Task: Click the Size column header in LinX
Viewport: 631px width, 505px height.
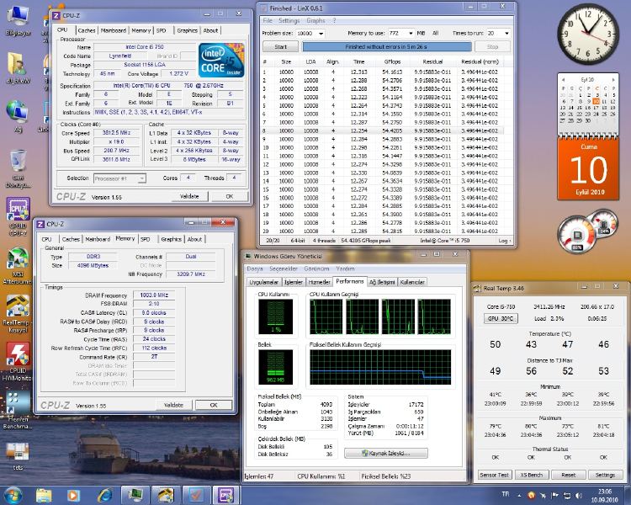Action: pos(286,61)
